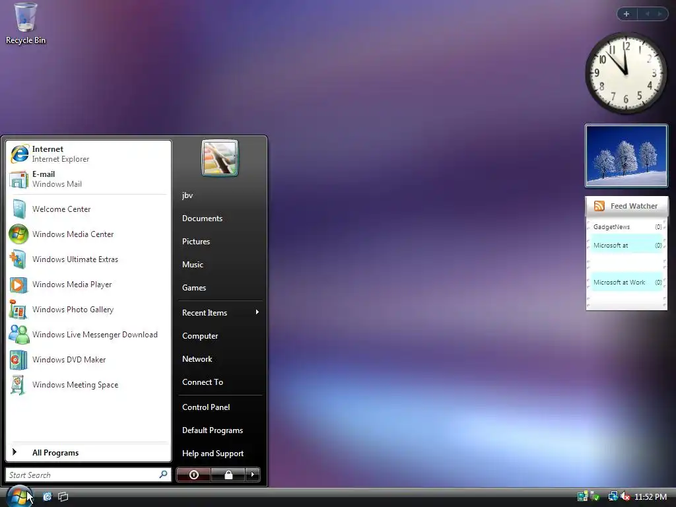
Task: Open the 'Microsoft at Work' feed entry
Action: point(627,283)
